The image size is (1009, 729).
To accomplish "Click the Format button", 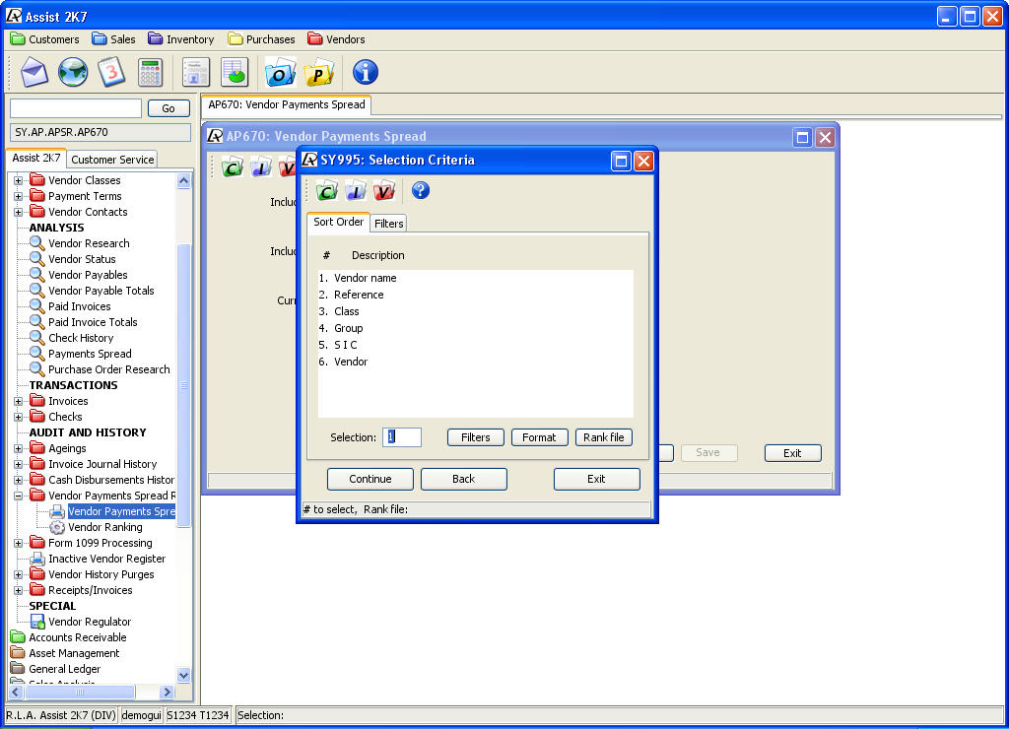I will 539,437.
